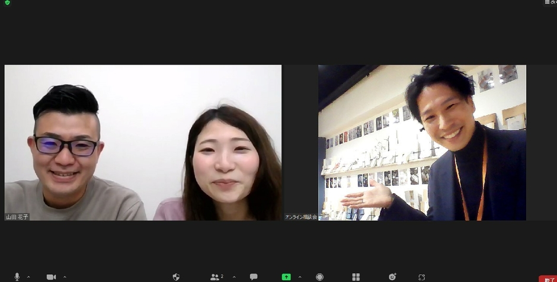Viewport: 557px width, 282px height.
Task: Select the 山田 花子 video tile
Action: click(x=143, y=142)
